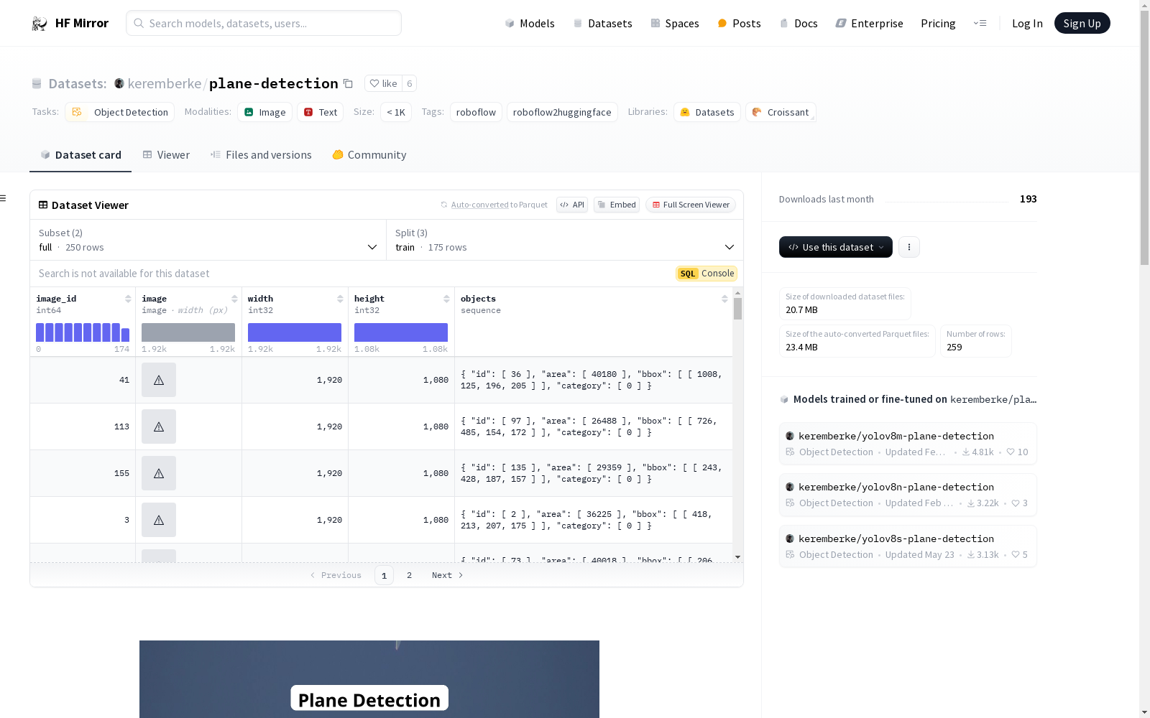Click the Sign Up button

(x=1082, y=23)
